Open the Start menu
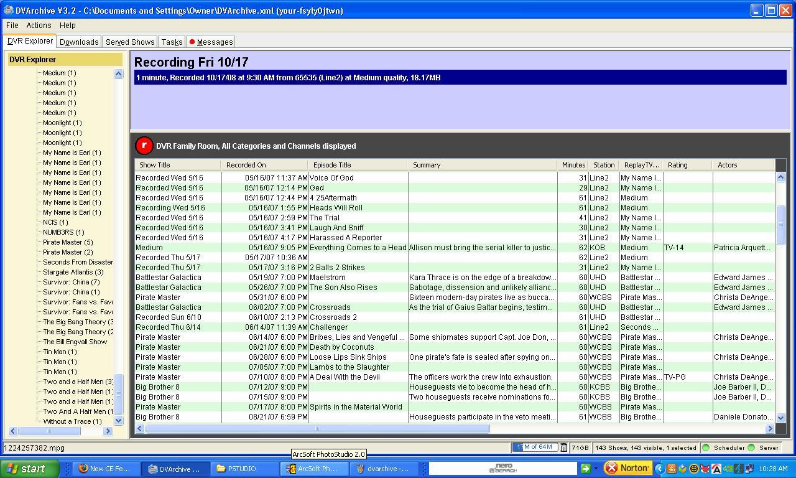 point(29,469)
